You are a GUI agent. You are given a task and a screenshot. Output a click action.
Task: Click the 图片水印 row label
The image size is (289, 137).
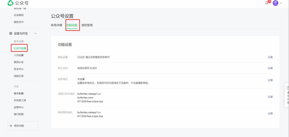63,68
